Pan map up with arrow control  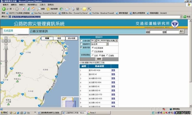[6, 38]
